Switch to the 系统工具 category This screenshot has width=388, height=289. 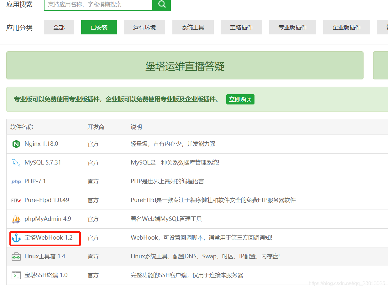[193, 28]
